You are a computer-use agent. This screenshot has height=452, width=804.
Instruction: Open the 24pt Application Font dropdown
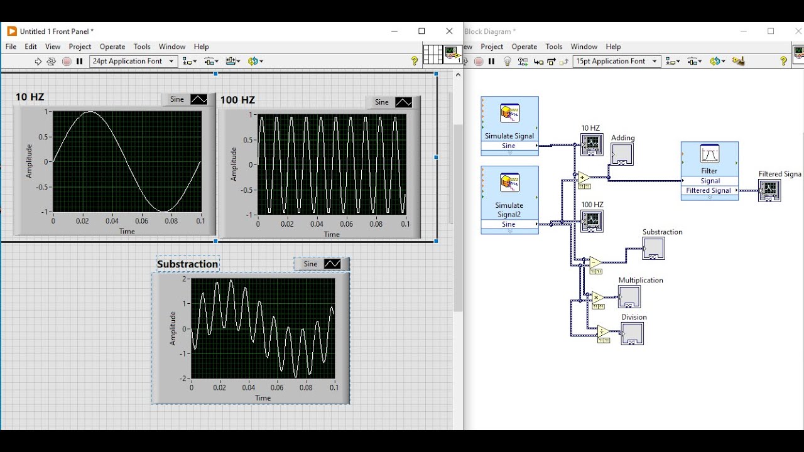pyautogui.click(x=134, y=62)
